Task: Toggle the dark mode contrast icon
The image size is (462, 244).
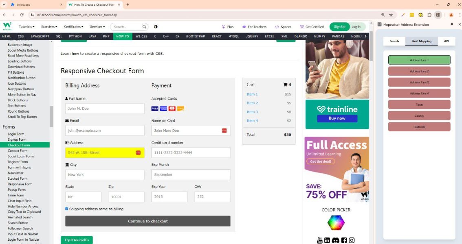Action: point(156,27)
